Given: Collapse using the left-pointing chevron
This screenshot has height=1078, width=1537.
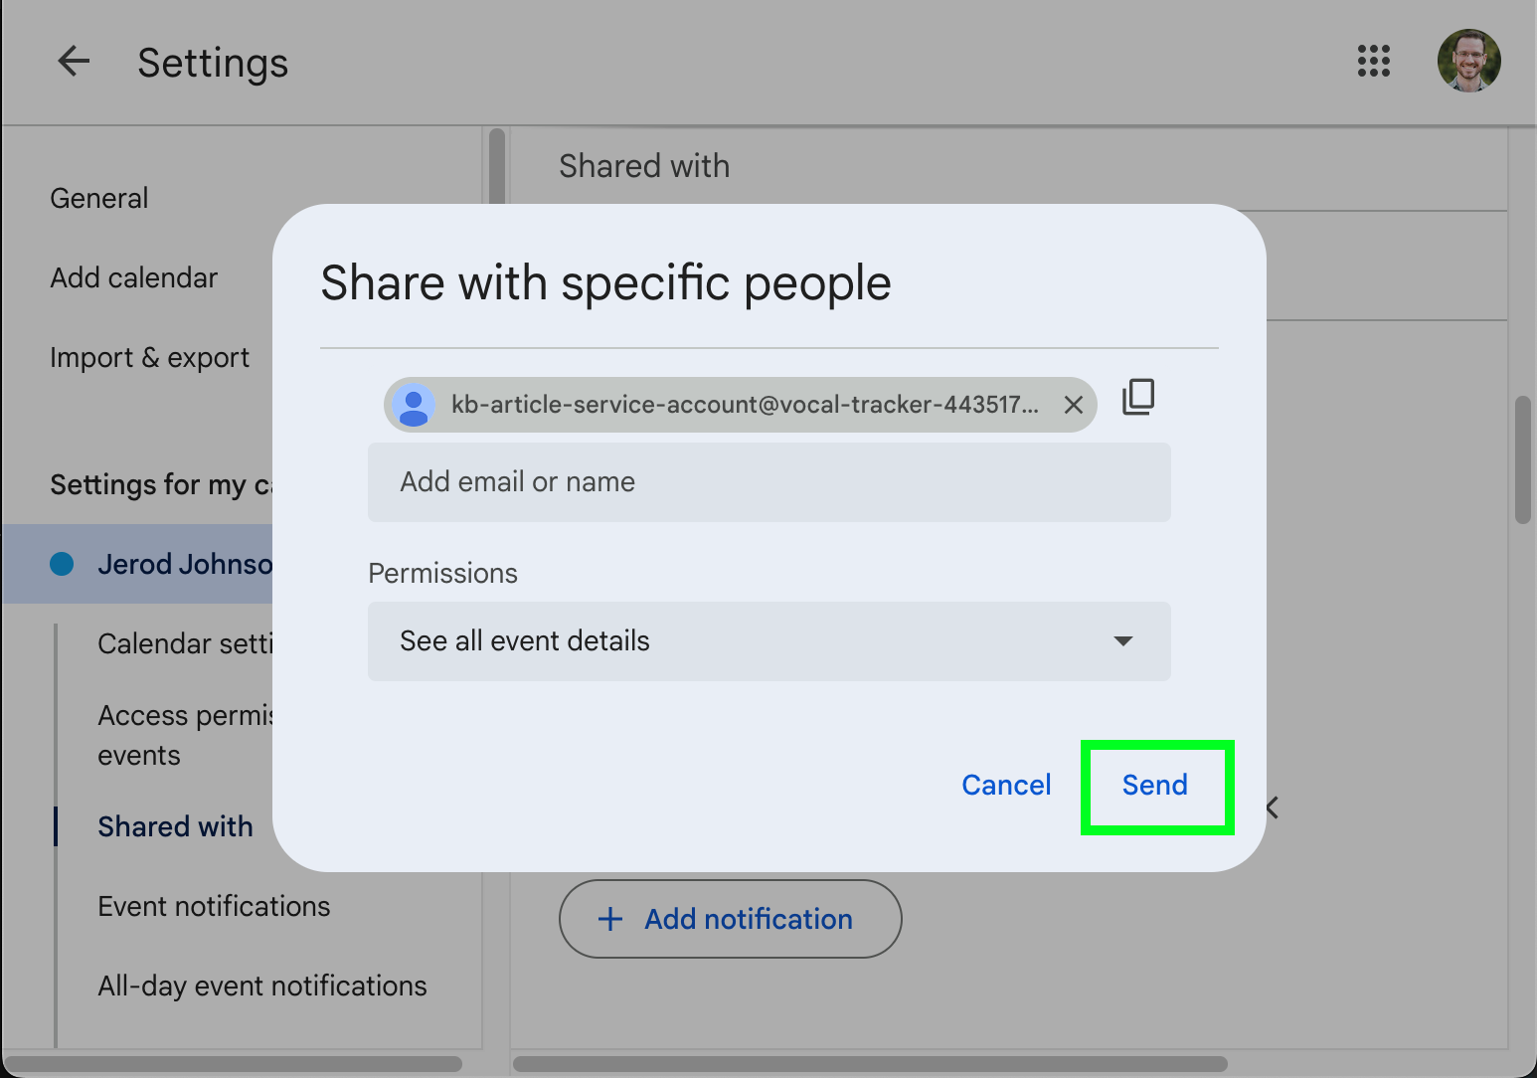Looking at the screenshot, I should pyautogui.click(x=1273, y=808).
